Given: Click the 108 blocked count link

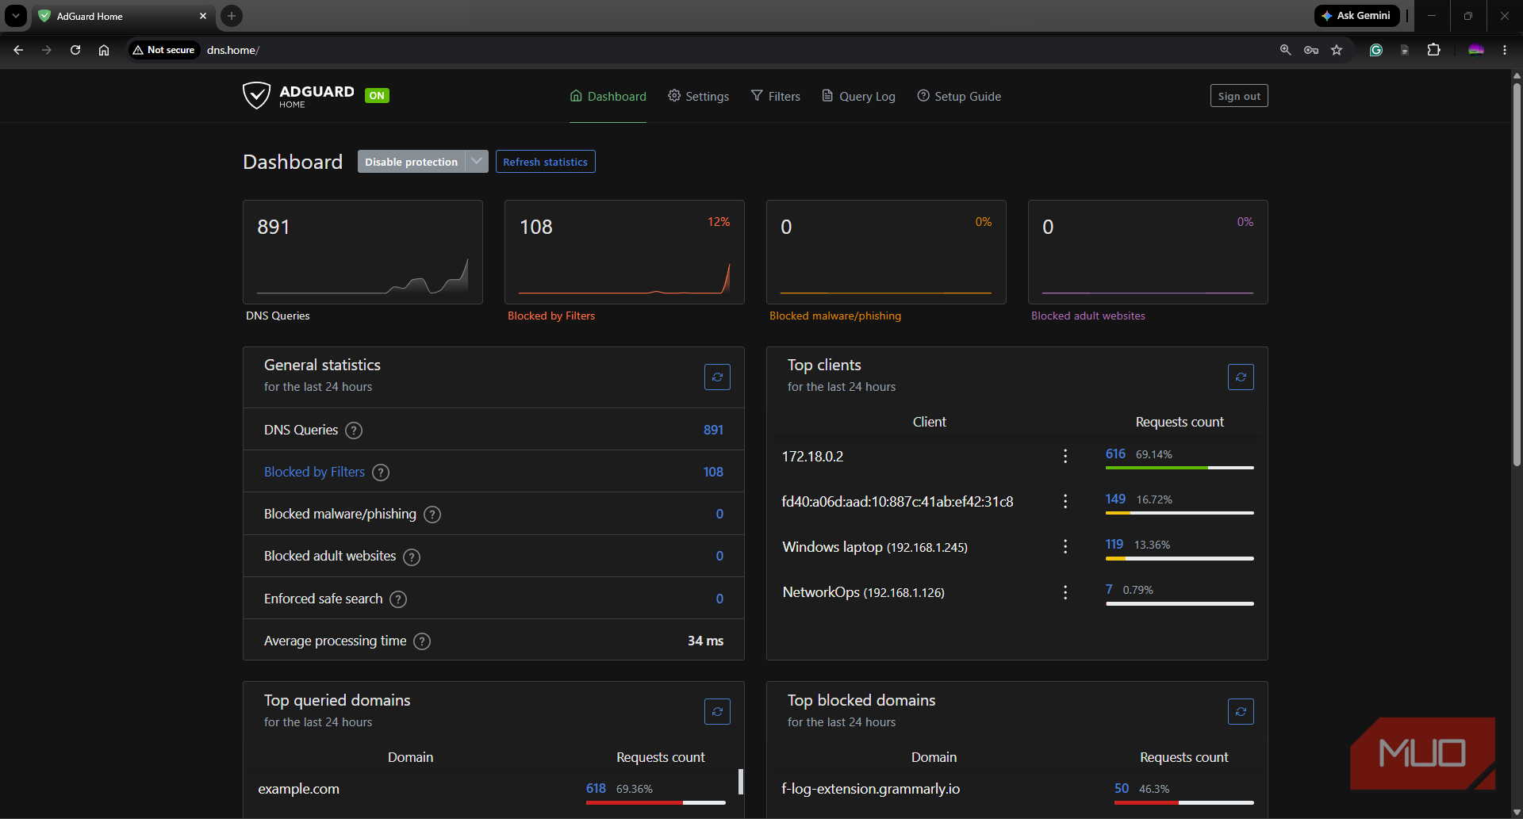Looking at the screenshot, I should (x=713, y=473).
